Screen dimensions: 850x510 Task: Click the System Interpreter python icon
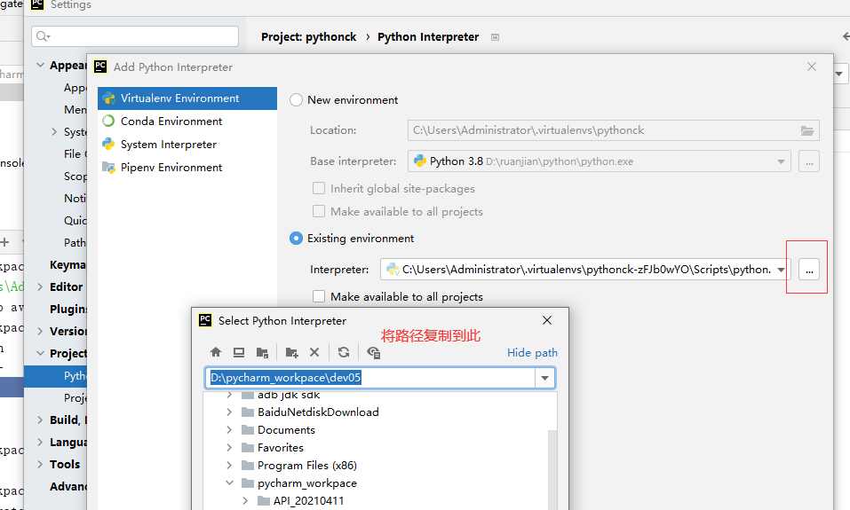[x=108, y=144]
